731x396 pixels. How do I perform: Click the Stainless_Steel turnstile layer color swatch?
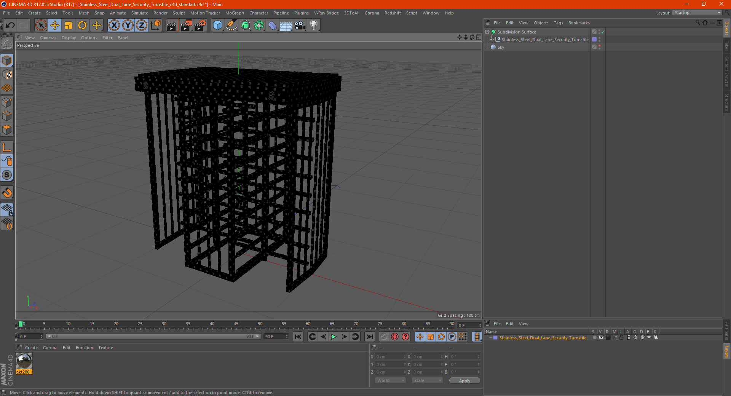coord(594,39)
